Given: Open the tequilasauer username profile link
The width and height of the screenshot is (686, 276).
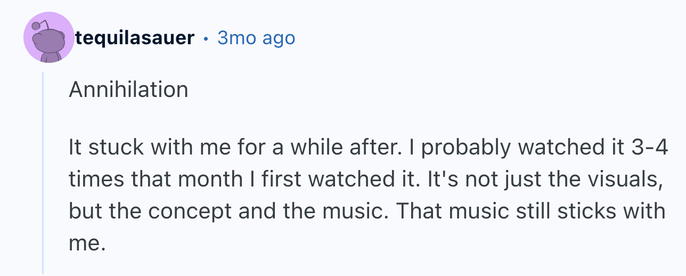Looking at the screenshot, I should click(135, 38).
